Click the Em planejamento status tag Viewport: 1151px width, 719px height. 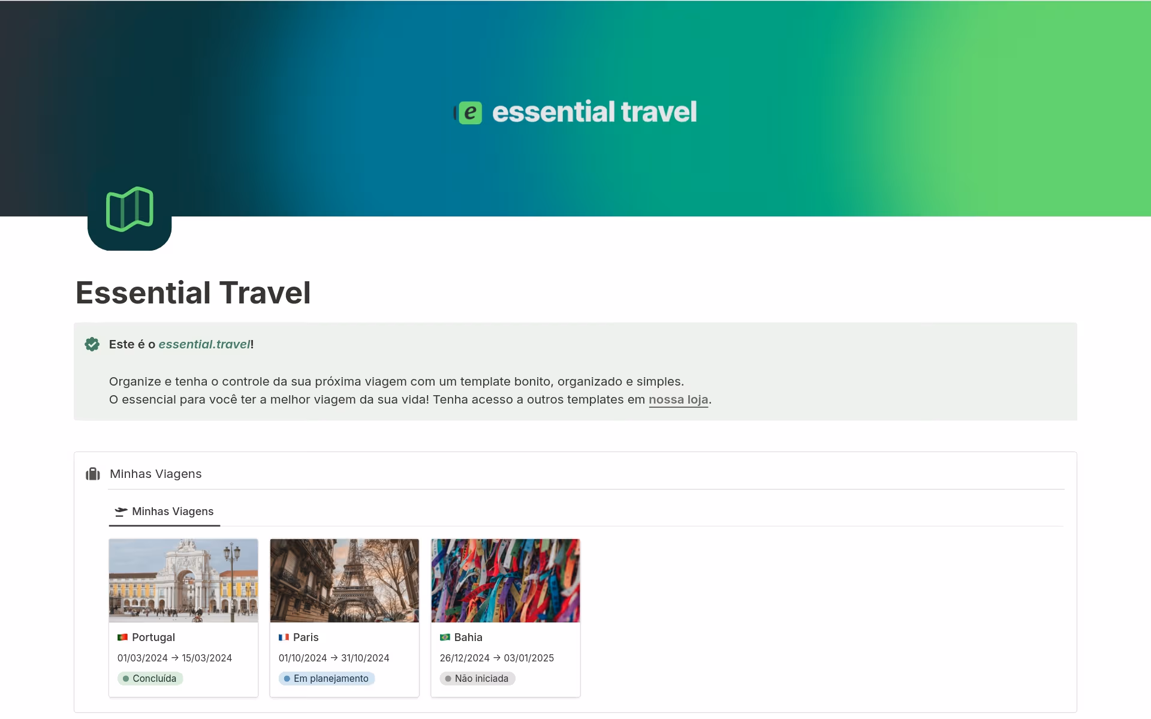(x=327, y=678)
